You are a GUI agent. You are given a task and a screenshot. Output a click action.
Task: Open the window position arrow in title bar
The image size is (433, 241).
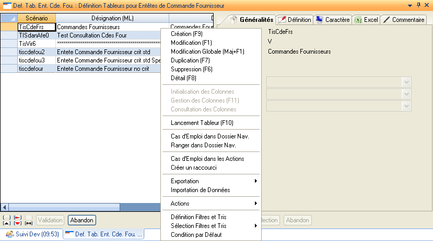pos(411,5)
